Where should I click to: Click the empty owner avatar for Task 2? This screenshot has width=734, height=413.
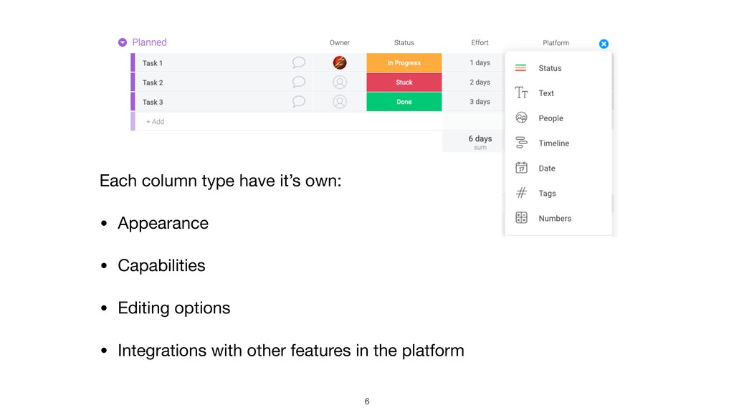(340, 82)
